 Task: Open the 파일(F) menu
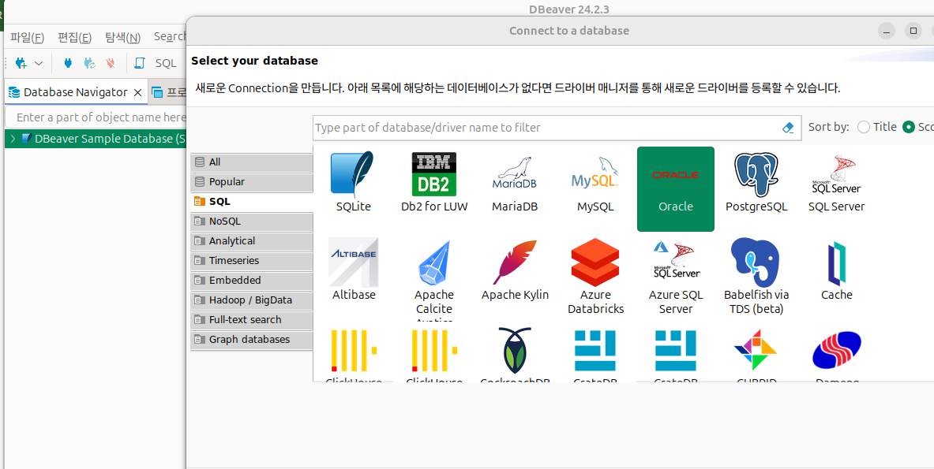point(25,37)
